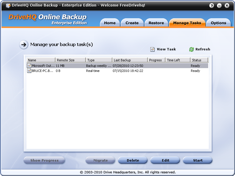Click the green Refresh arrows icon

[x=191, y=49]
